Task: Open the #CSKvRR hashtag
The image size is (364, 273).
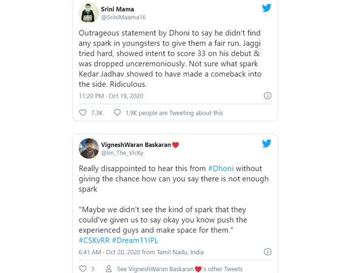Action: (x=93, y=240)
